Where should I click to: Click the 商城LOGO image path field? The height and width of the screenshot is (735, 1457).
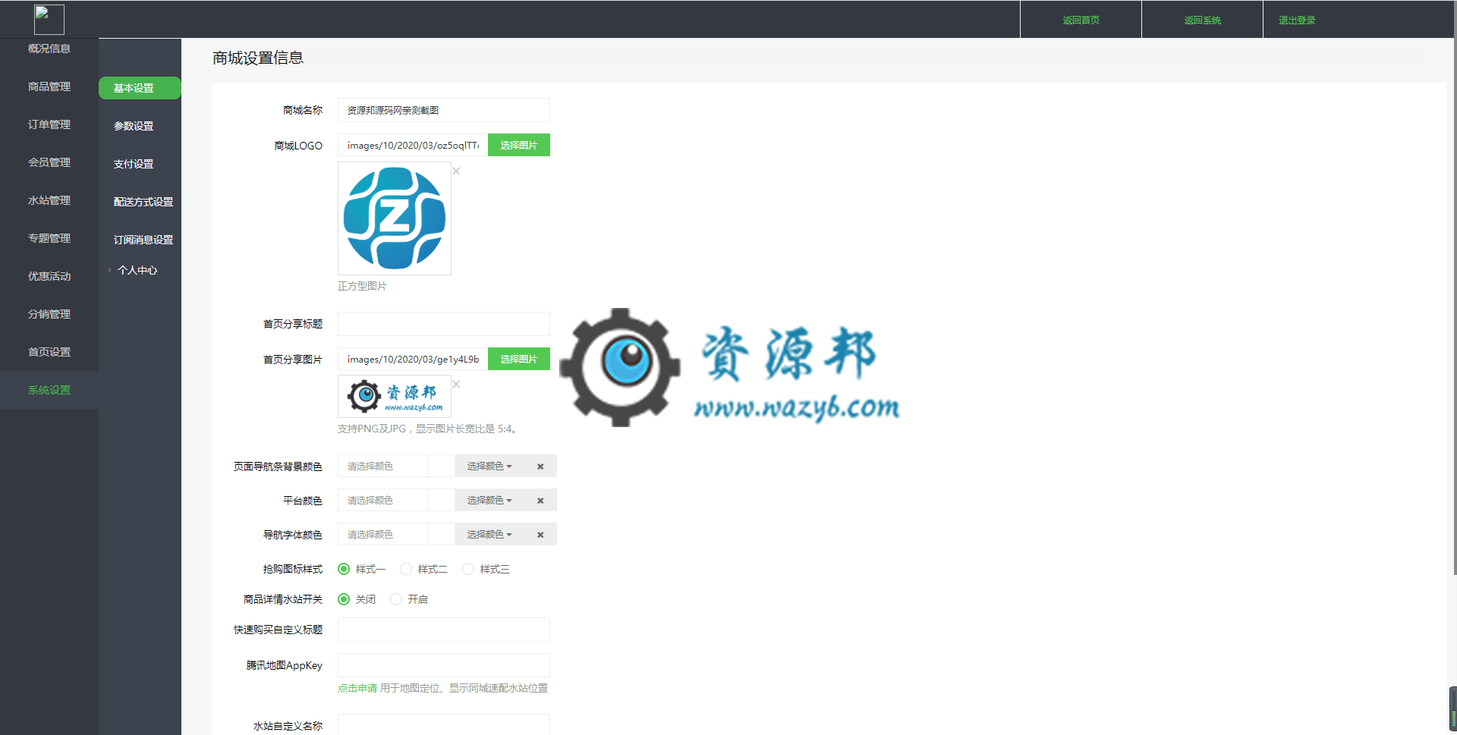tap(413, 145)
